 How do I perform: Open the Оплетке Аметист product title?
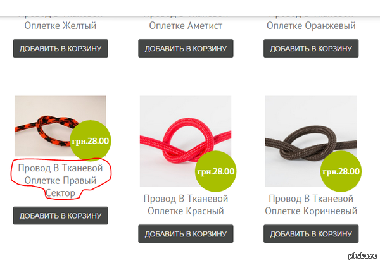click(186, 25)
